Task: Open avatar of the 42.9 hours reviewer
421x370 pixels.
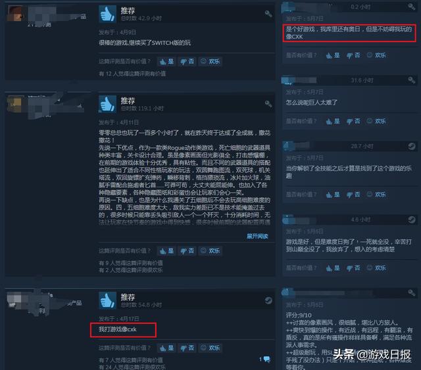Action: pyautogui.click(x=15, y=13)
